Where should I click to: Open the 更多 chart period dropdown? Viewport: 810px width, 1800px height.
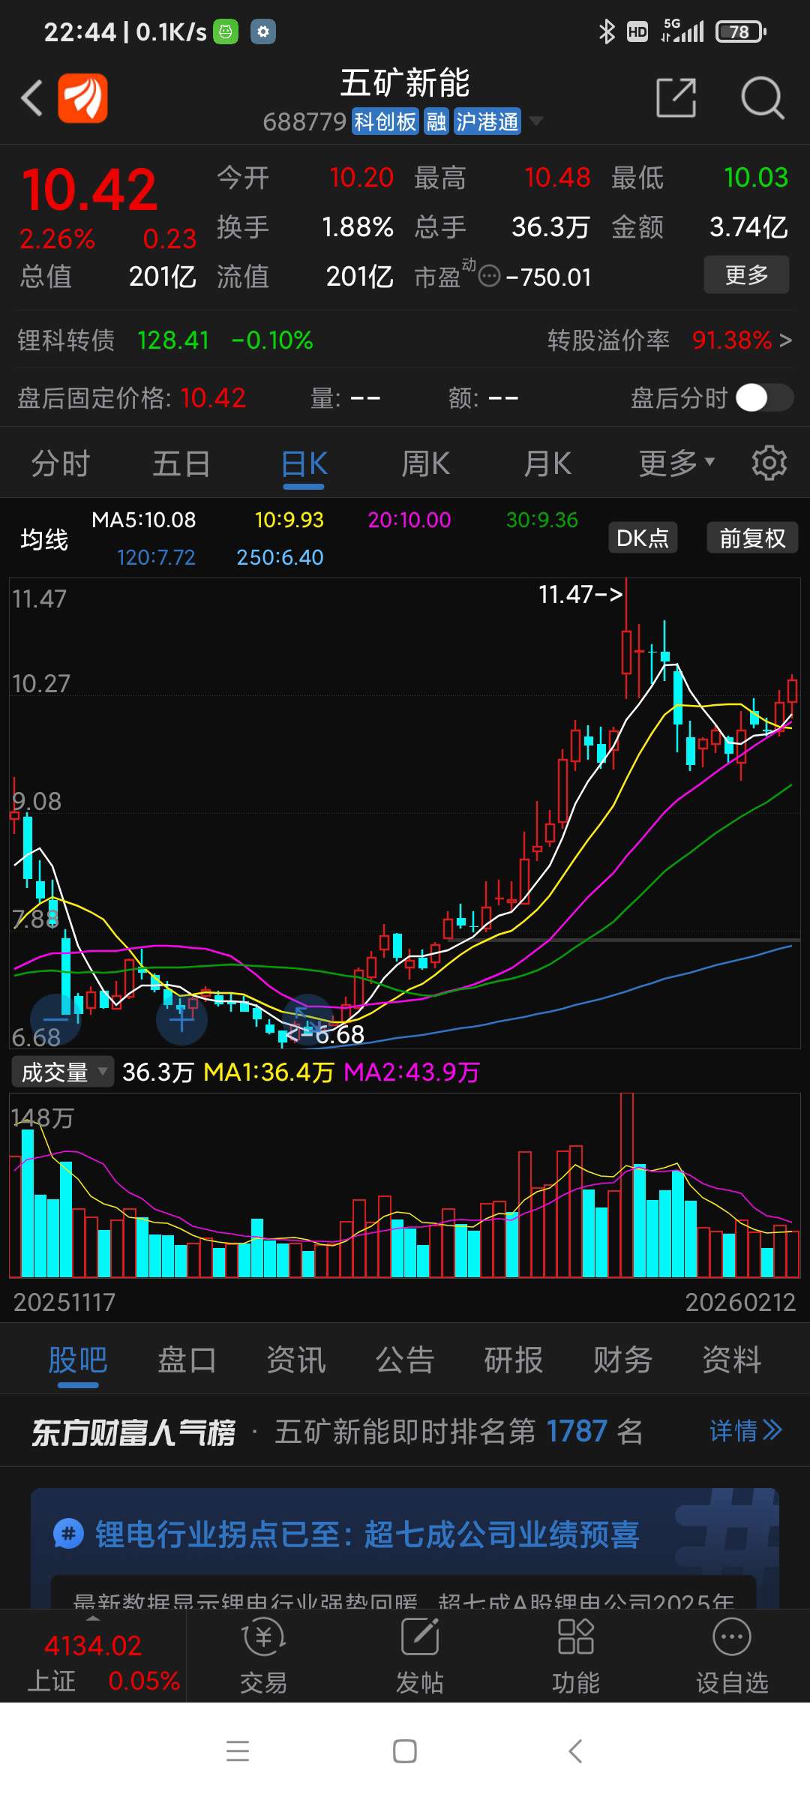pos(676,463)
